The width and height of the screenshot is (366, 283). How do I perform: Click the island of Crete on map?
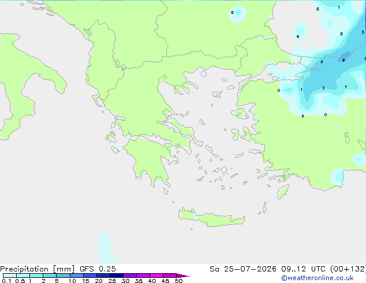(x=211, y=218)
